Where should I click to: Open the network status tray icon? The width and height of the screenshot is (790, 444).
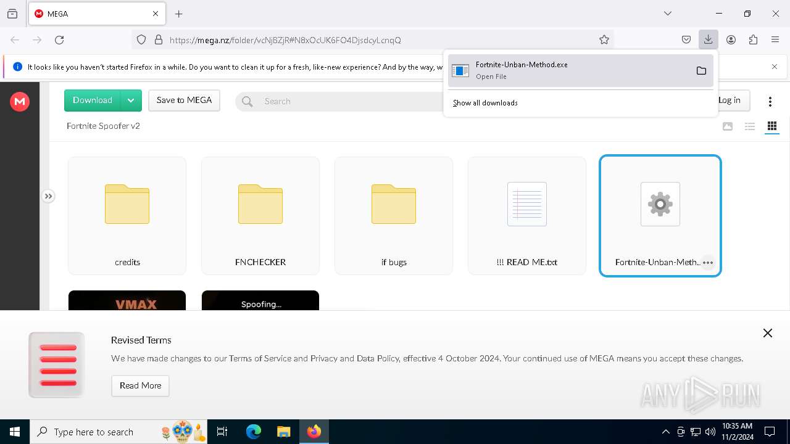pos(696,432)
